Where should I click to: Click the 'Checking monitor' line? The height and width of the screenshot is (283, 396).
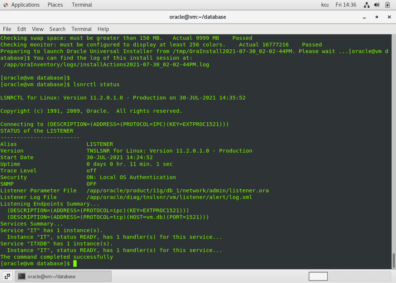[161, 45]
